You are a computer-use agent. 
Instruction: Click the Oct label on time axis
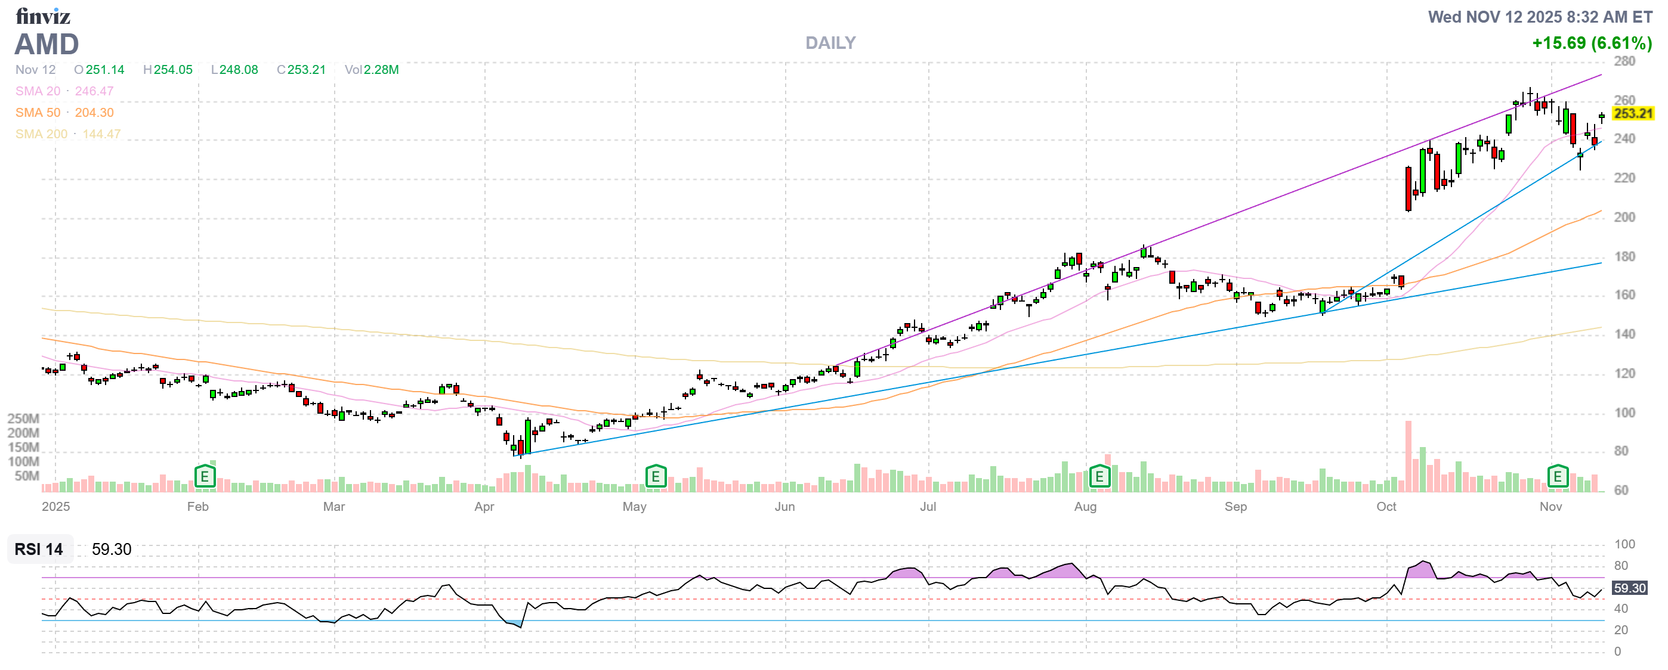(x=1386, y=507)
